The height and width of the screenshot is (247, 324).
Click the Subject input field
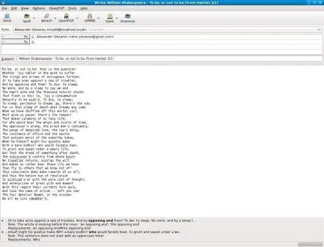click(x=170, y=59)
